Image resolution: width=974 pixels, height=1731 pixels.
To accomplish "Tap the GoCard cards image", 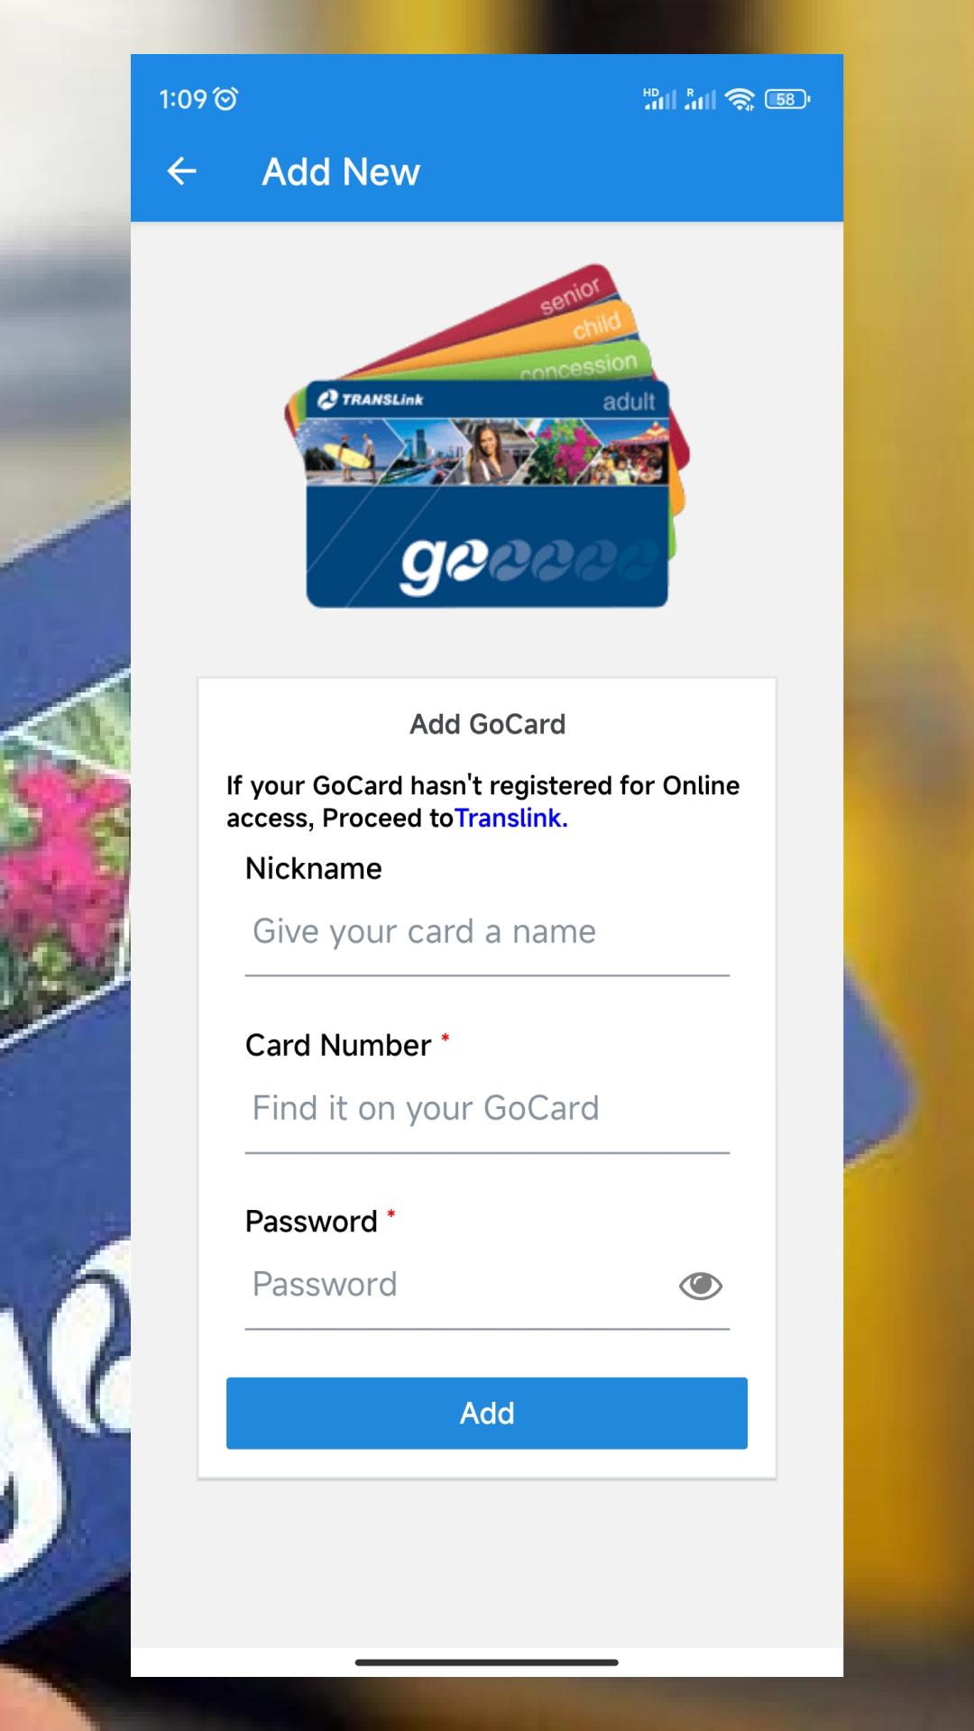I will [x=487, y=435].
